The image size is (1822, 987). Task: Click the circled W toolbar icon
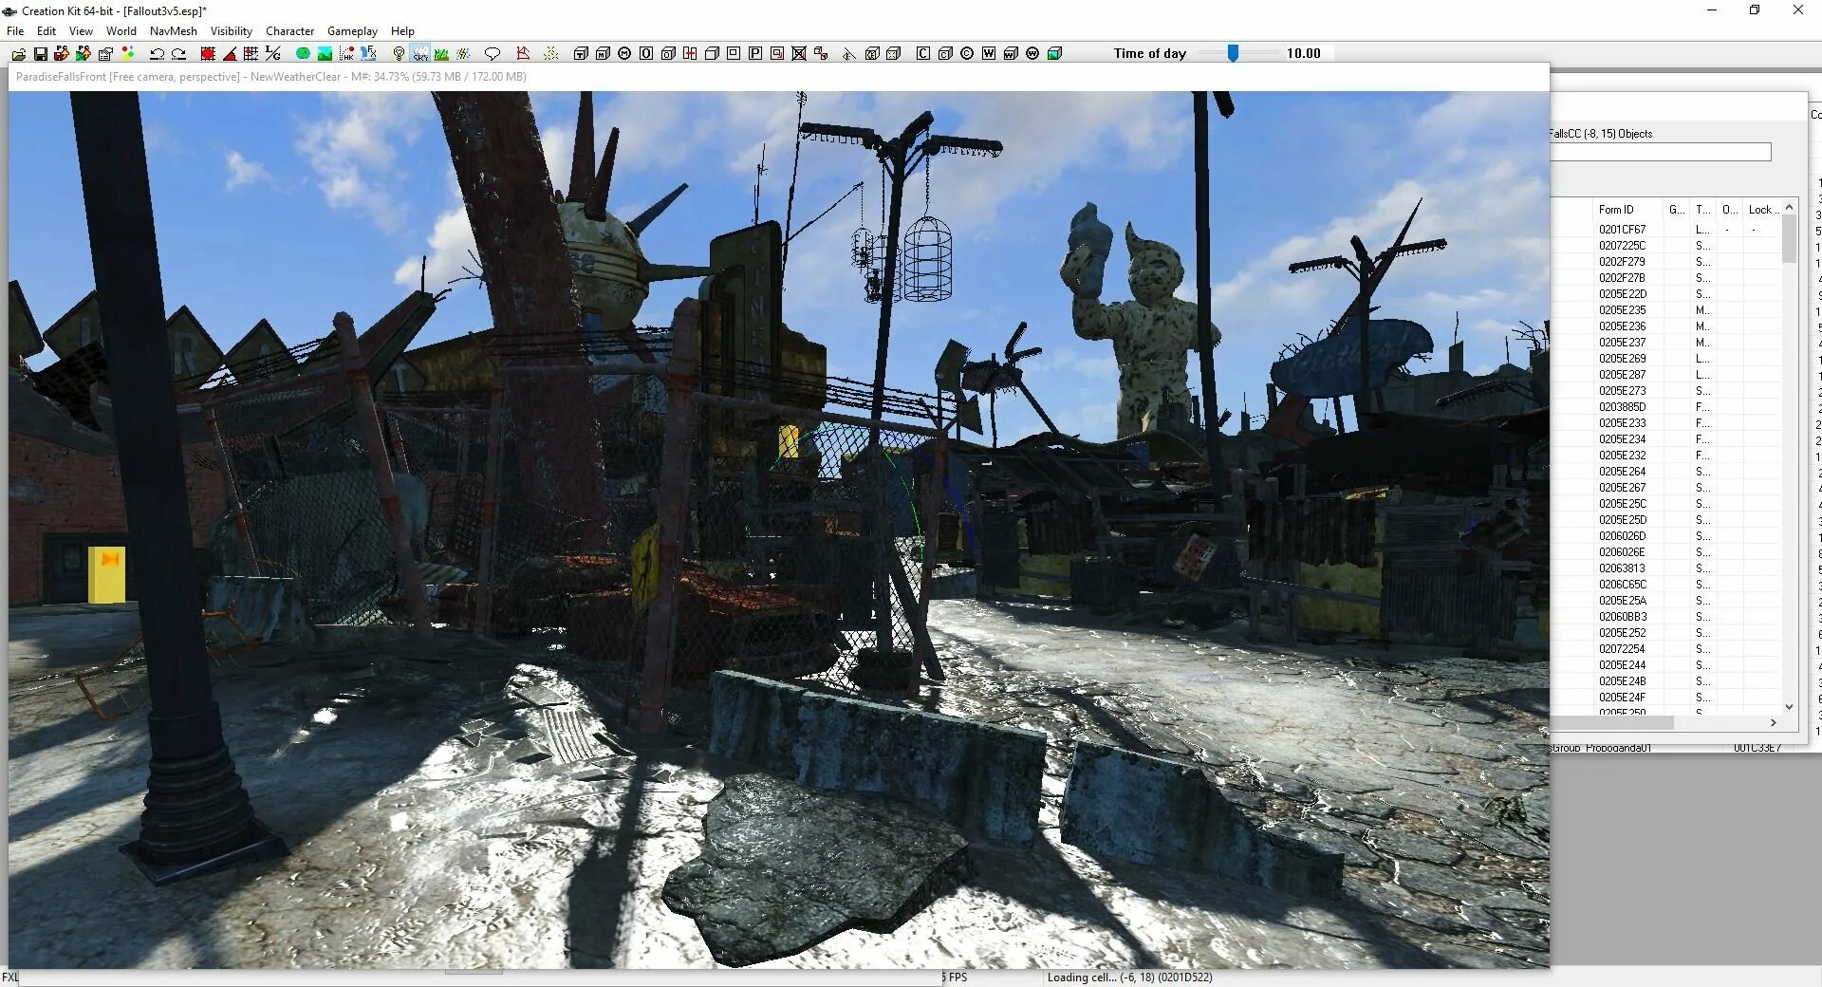[1032, 54]
